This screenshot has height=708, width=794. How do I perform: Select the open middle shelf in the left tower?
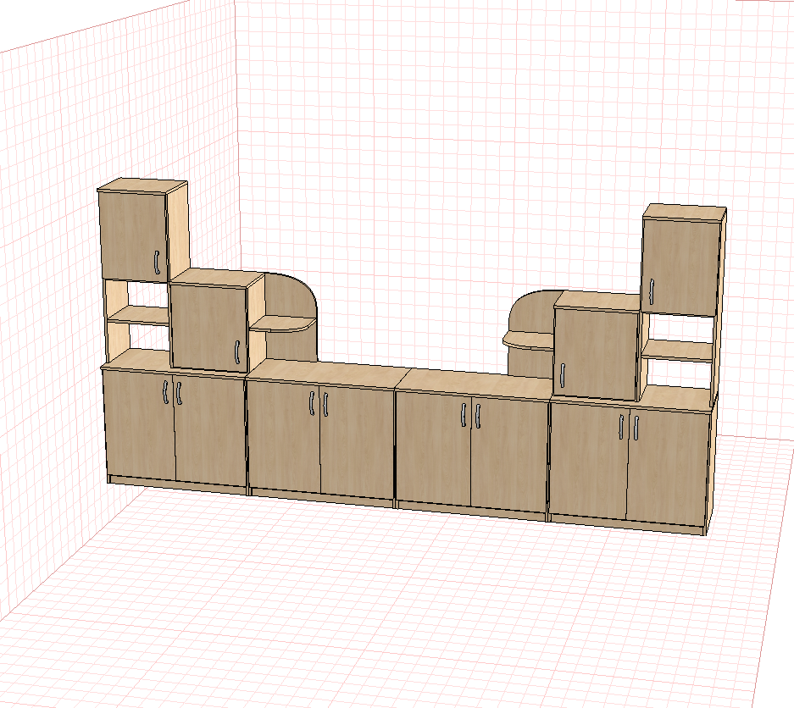point(139,315)
